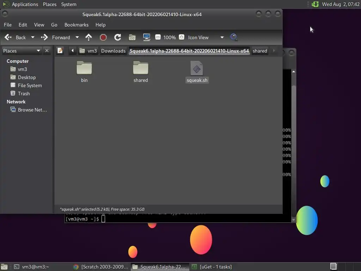Reload the current folder
This screenshot has height=271, width=361.
118,37
